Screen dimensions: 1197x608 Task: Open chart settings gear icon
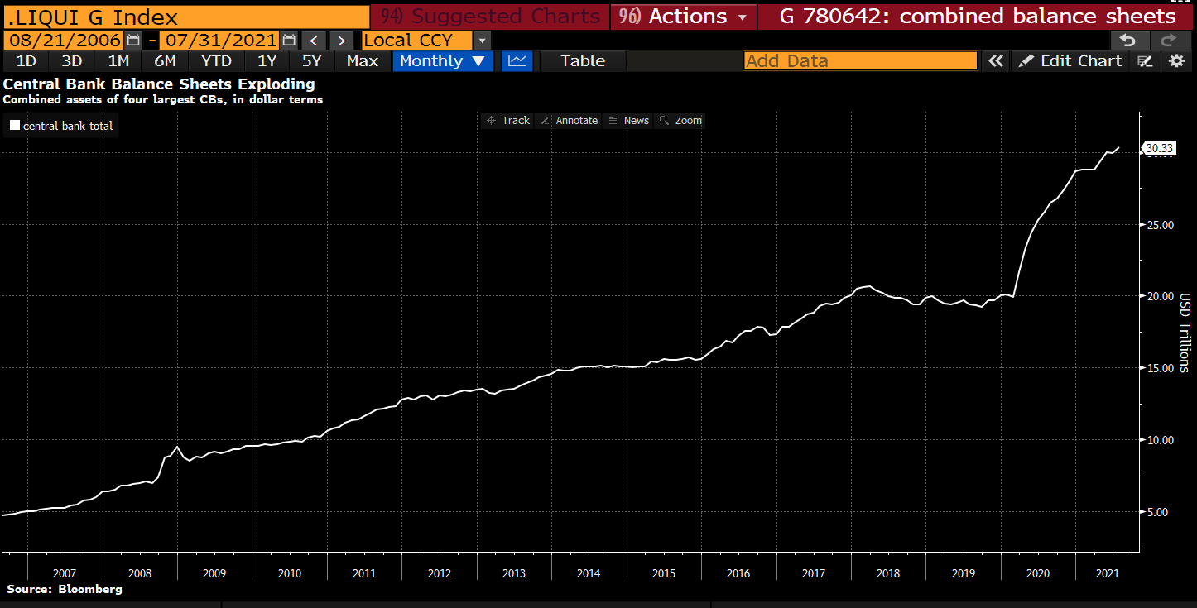click(1176, 60)
